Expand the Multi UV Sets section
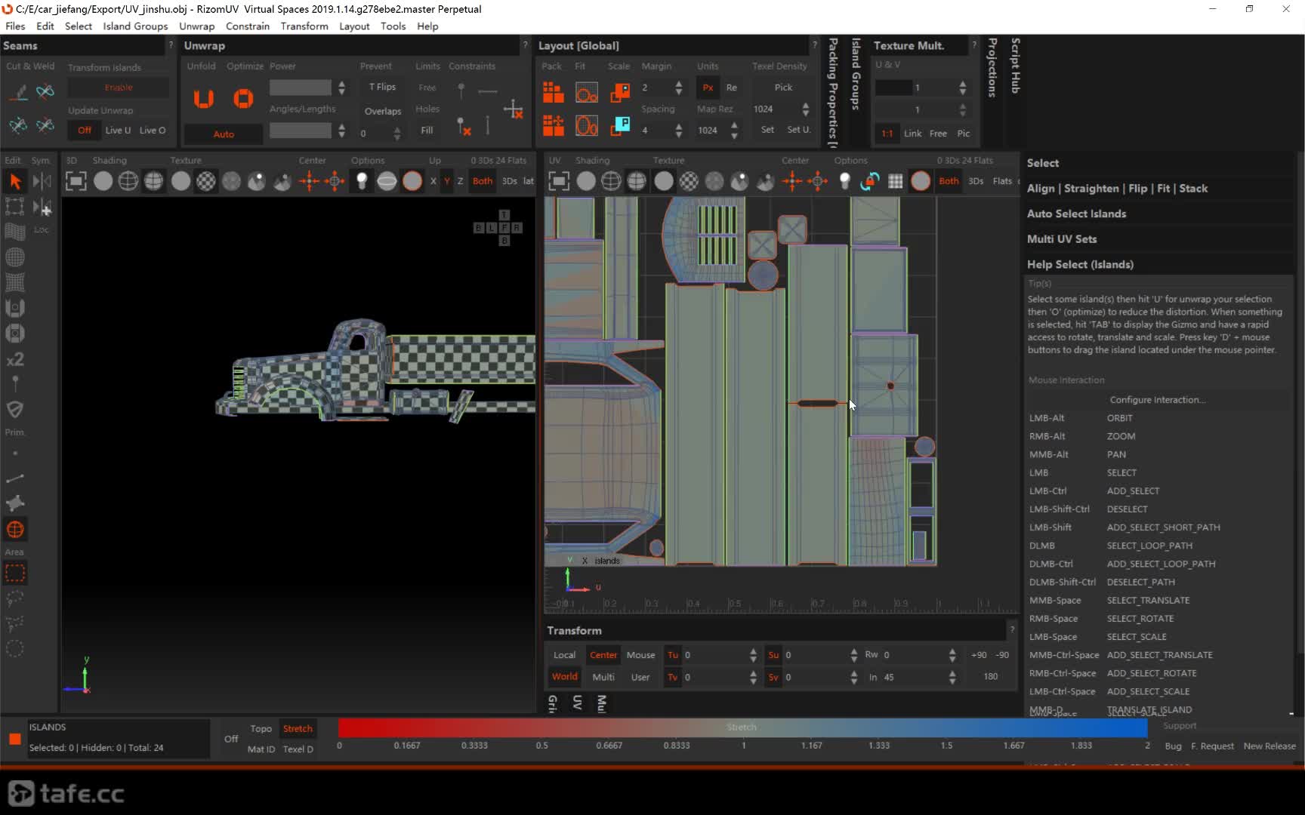 (1158, 239)
